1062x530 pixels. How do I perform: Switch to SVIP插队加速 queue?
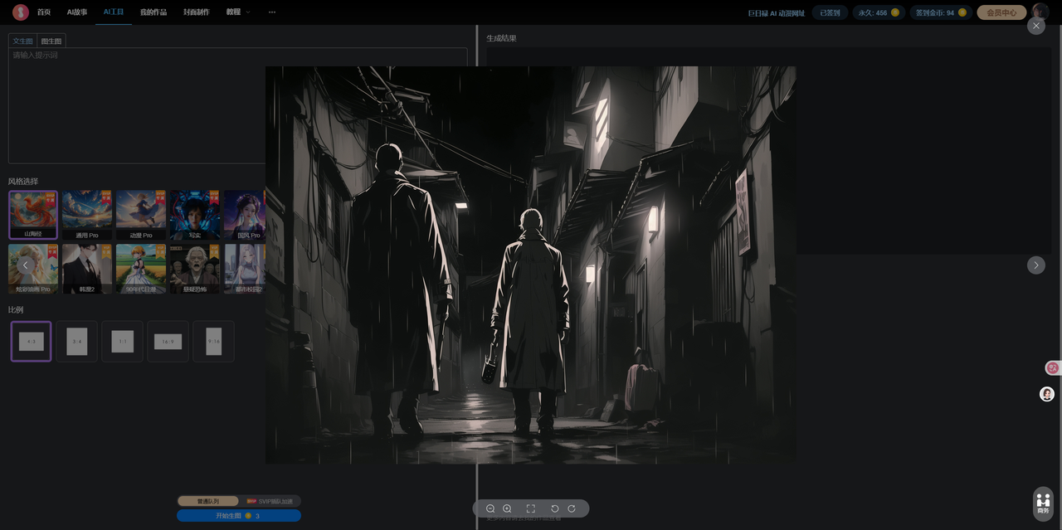point(270,501)
